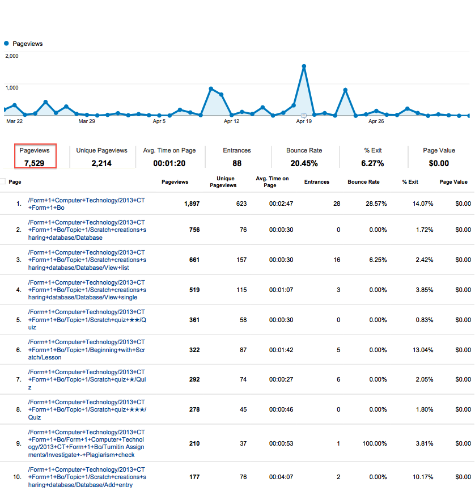Select the Page Value card showing $0.00

[439, 155]
